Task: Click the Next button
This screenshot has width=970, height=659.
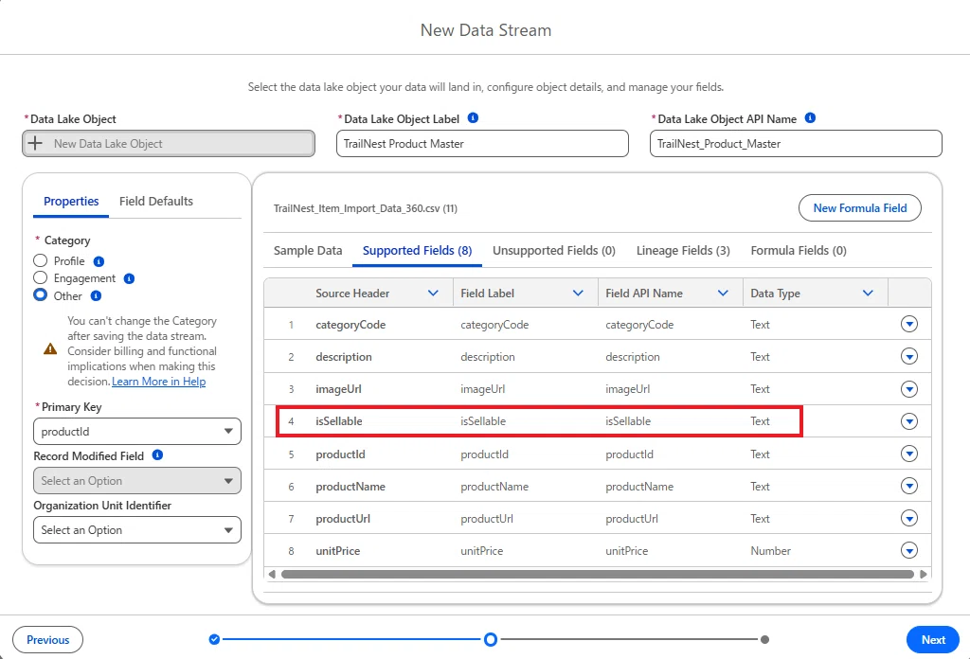Action: [933, 640]
